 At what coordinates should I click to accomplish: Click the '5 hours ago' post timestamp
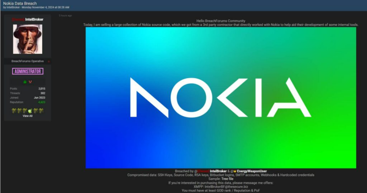(x=65, y=16)
